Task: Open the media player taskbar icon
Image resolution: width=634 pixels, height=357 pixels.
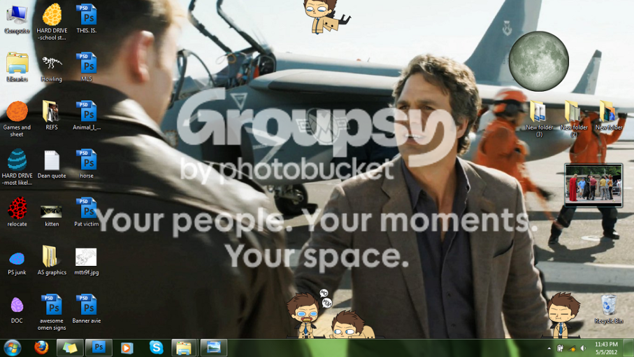Action: tap(127, 348)
